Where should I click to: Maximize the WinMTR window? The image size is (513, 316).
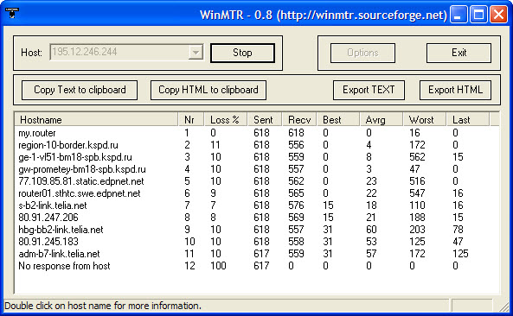(478, 15)
